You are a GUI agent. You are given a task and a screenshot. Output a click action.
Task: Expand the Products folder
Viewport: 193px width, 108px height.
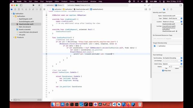(x=14, y=37)
